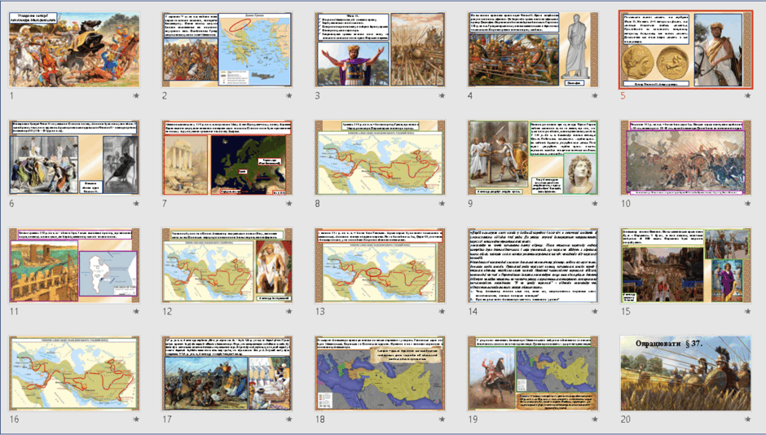Select slide 12 thumbnail with map and seated figure
Screen dimensions: 766x435
pyautogui.click(x=227, y=266)
